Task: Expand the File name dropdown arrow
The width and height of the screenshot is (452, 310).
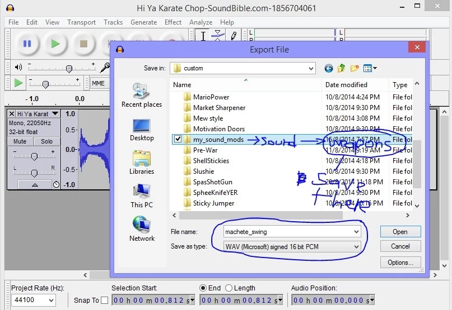Action: tap(357, 232)
